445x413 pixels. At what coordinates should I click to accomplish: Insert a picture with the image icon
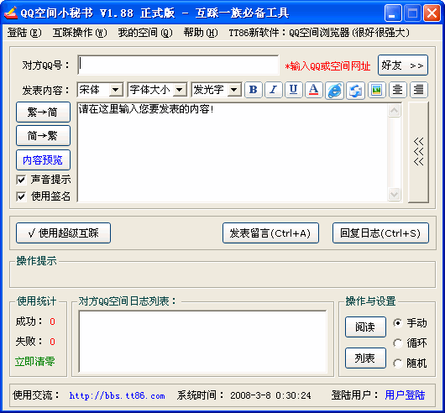point(377,90)
